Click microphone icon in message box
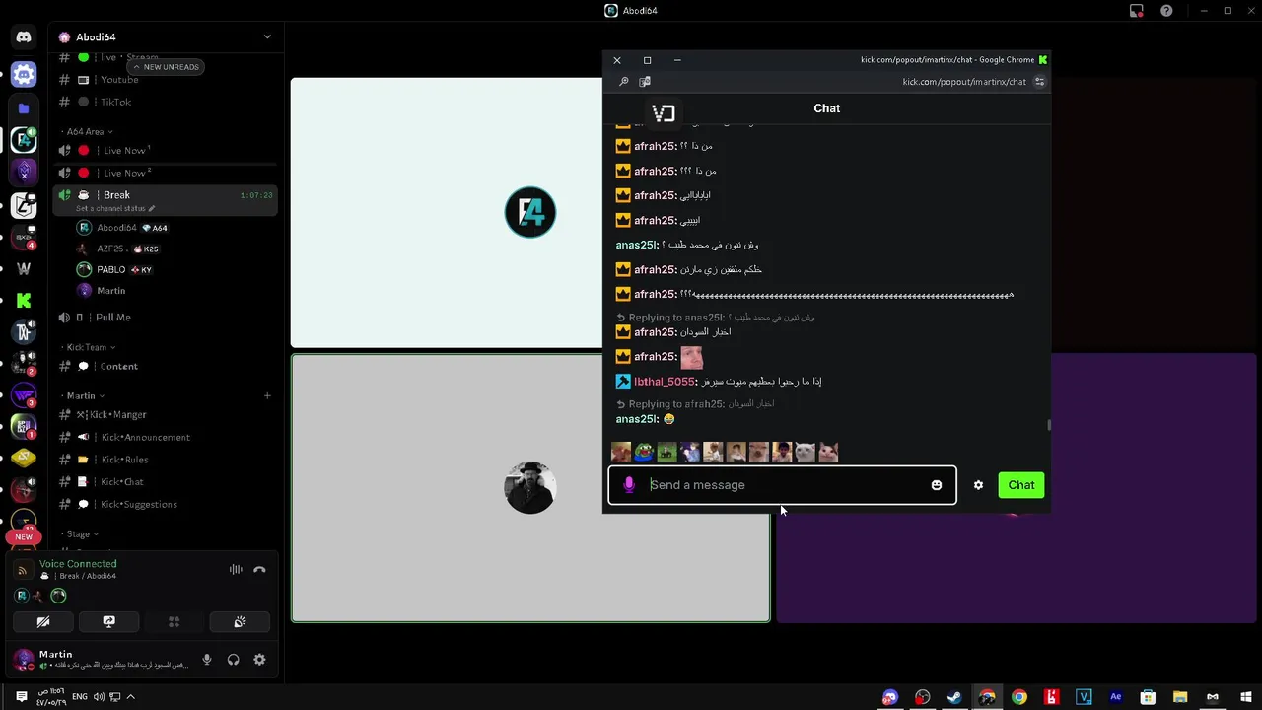The height and width of the screenshot is (710, 1262). (629, 485)
